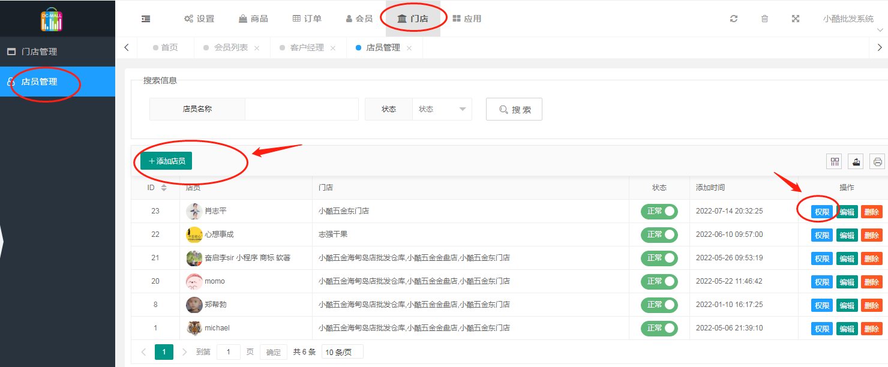Collapse the sidebar with the menu fold icon
Image resolution: width=888 pixels, height=367 pixels.
[146, 19]
